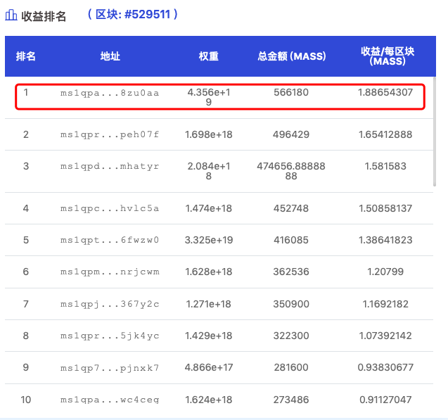
Task: Click the 收益排名 title
Action: pyautogui.click(x=44, y=16)
